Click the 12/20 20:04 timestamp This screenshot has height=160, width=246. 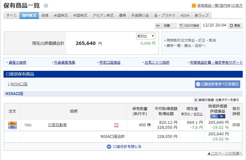pos(215,25)
